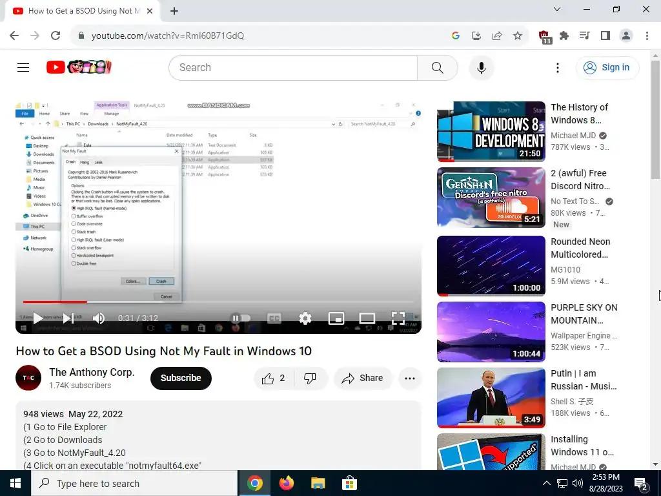Reload the current page
The image size is (661, 496).
56,36
